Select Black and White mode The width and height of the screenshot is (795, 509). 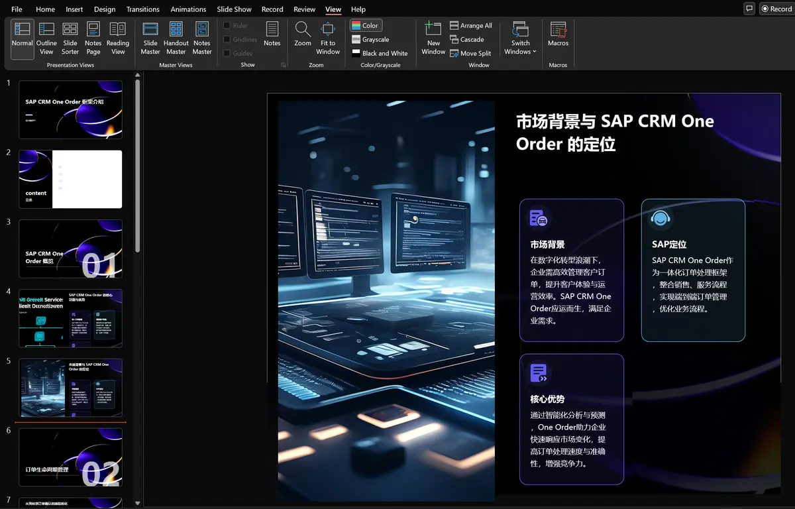pos(380,54)
